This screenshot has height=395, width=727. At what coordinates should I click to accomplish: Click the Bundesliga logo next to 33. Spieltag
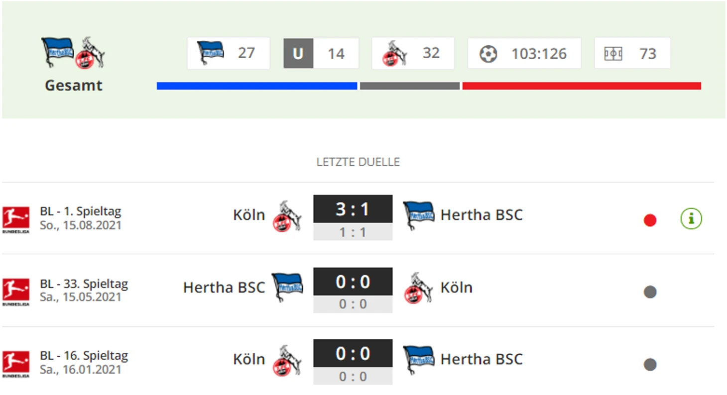[x=16, y=292]
